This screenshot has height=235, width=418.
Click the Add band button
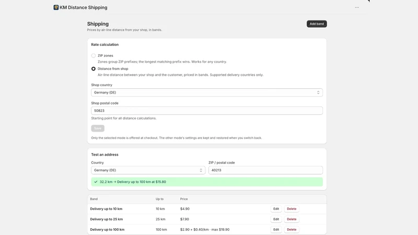point(317,23)
